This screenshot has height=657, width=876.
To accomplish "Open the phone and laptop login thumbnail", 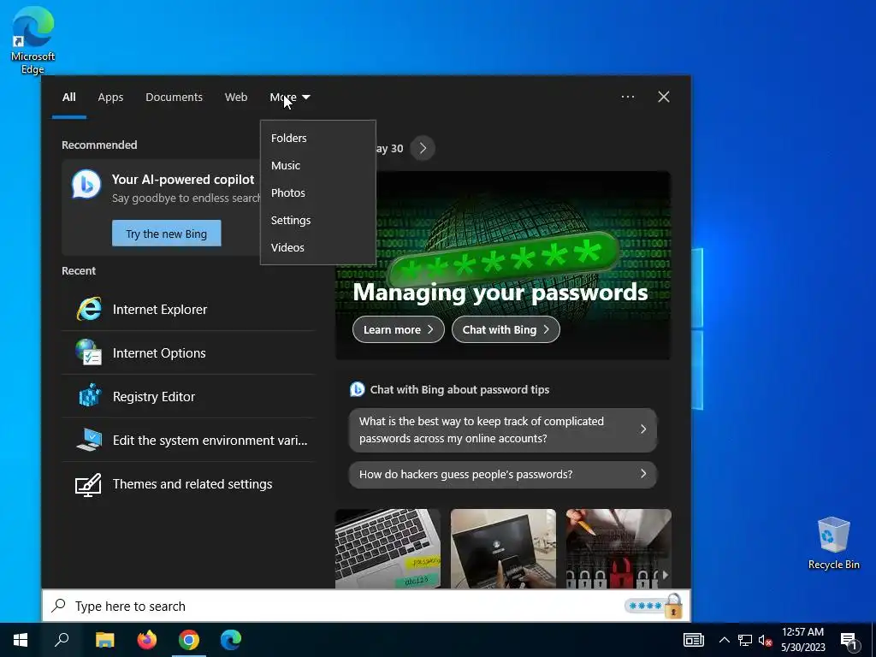I will [503, 548].
